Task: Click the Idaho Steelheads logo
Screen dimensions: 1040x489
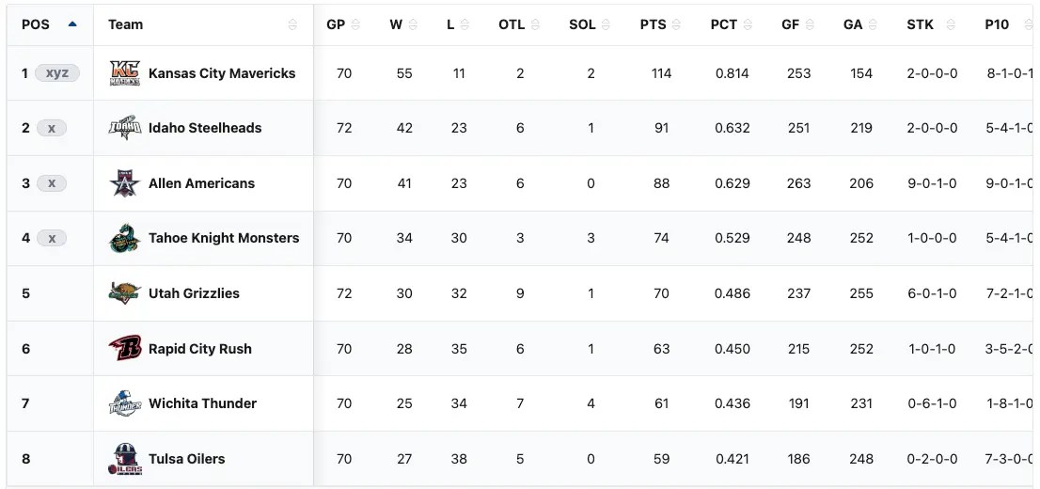Action: (x=125, y=128)
